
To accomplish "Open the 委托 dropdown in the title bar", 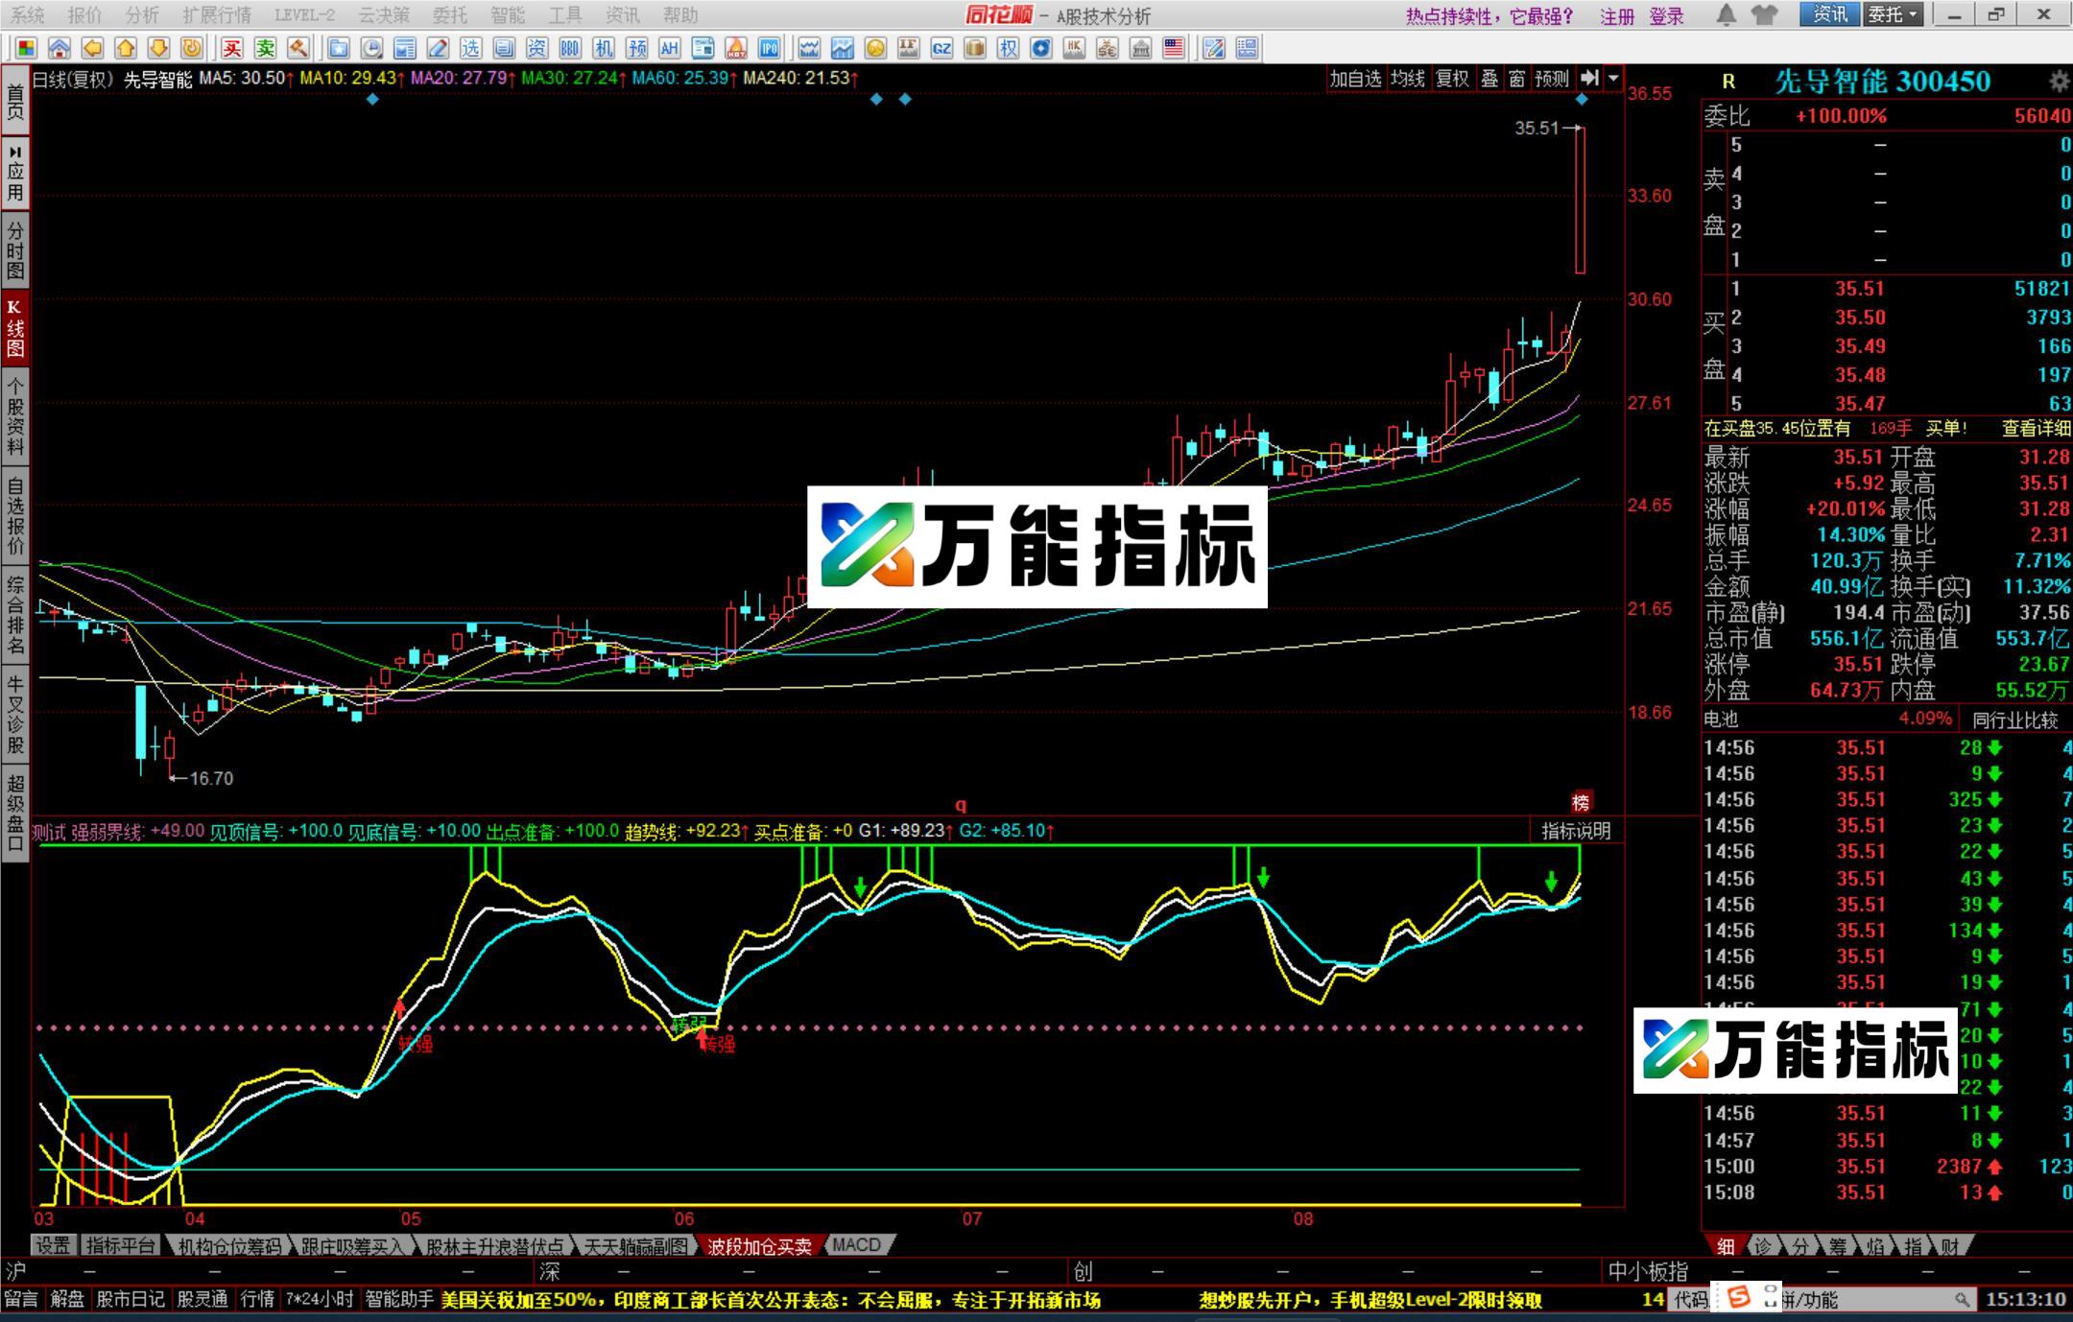I will click(x=1892, y=15).
